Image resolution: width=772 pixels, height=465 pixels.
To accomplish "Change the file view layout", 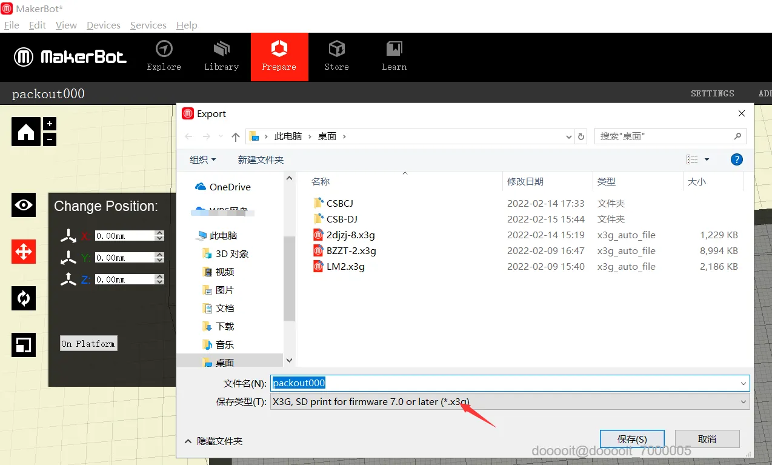I will pyautogui.click(x=692, y=159).
